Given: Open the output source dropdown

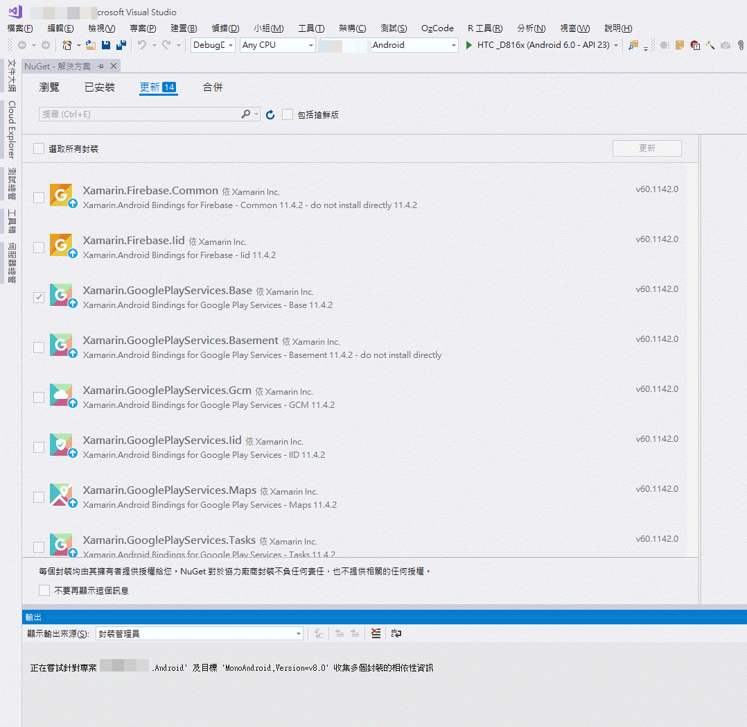Looking at the screenshot, I should tap(200, 633).
